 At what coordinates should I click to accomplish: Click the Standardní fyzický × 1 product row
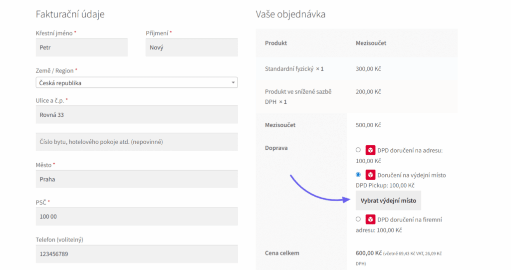(356, 69)
